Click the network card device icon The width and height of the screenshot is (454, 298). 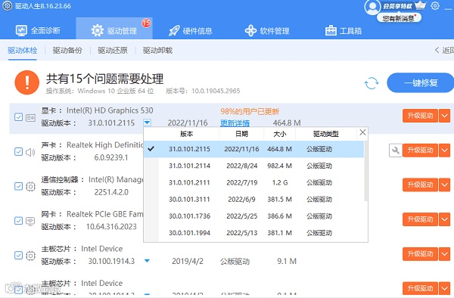click(x=30, y=221)
